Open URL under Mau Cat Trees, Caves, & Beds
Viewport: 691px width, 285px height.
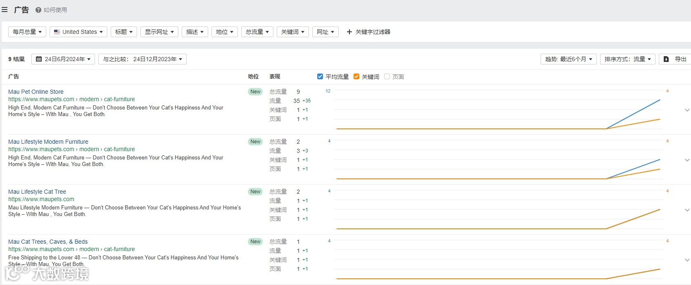(71, 249)
